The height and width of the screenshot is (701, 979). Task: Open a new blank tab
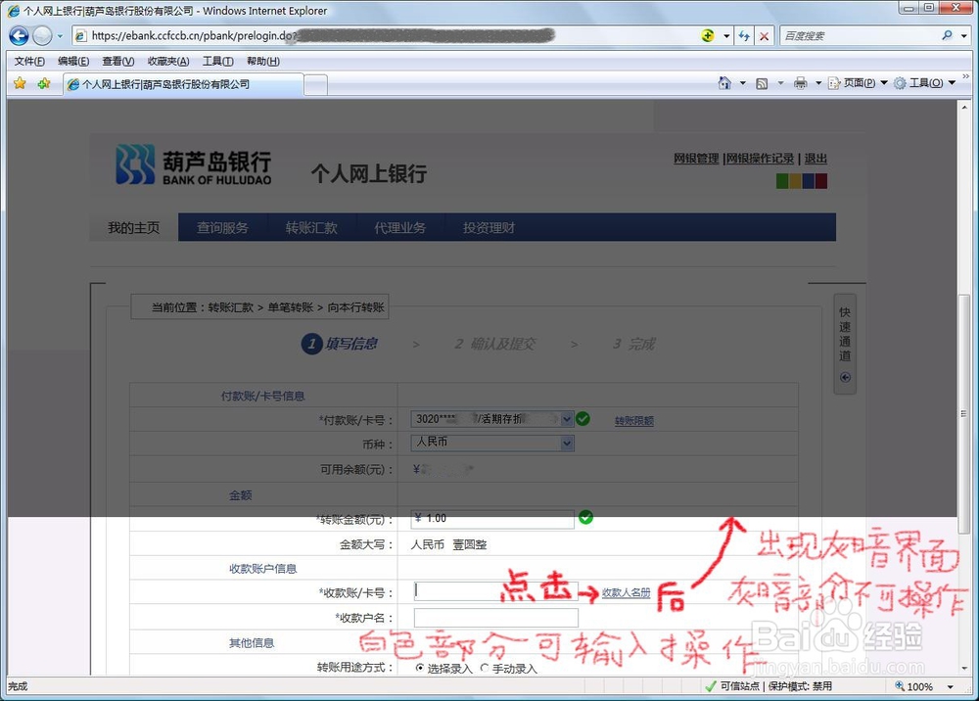[x=316, y=85]
